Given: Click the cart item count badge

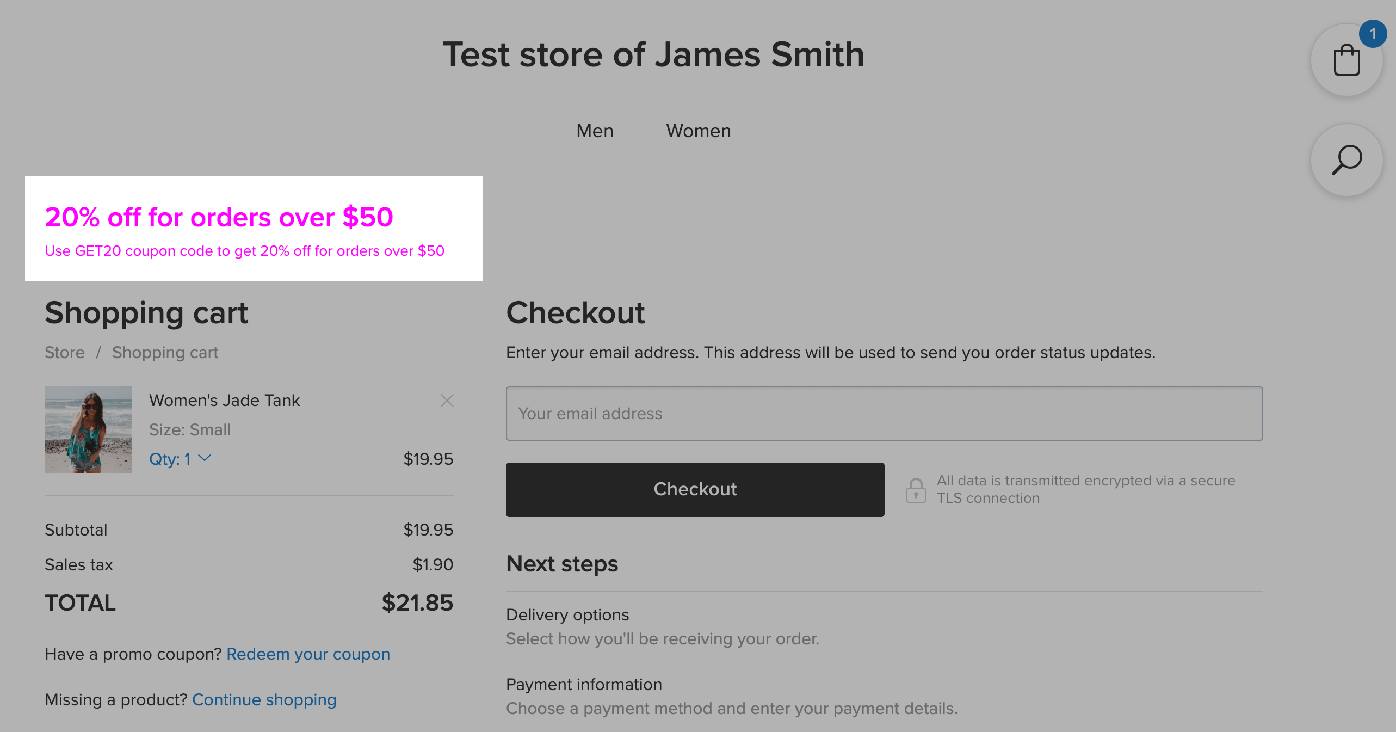Looking at the screenshot, I should click(1373, 34).
